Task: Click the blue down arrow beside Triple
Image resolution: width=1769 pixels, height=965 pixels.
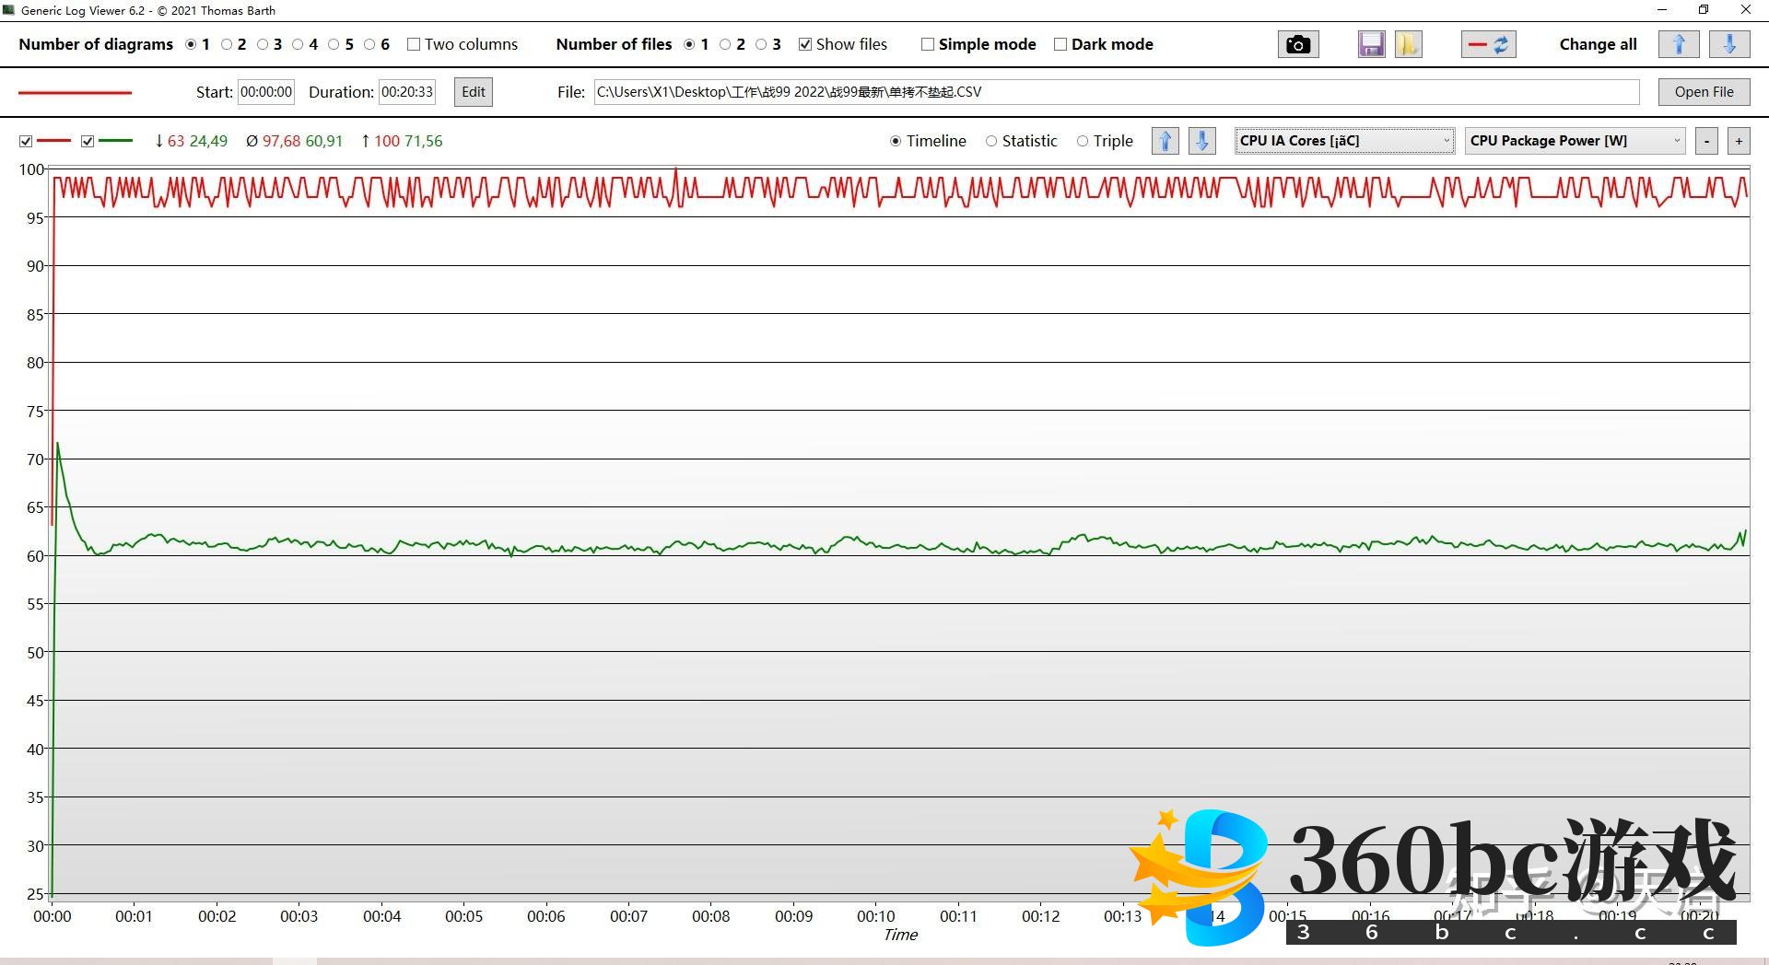Action: tap(1201, 141)
